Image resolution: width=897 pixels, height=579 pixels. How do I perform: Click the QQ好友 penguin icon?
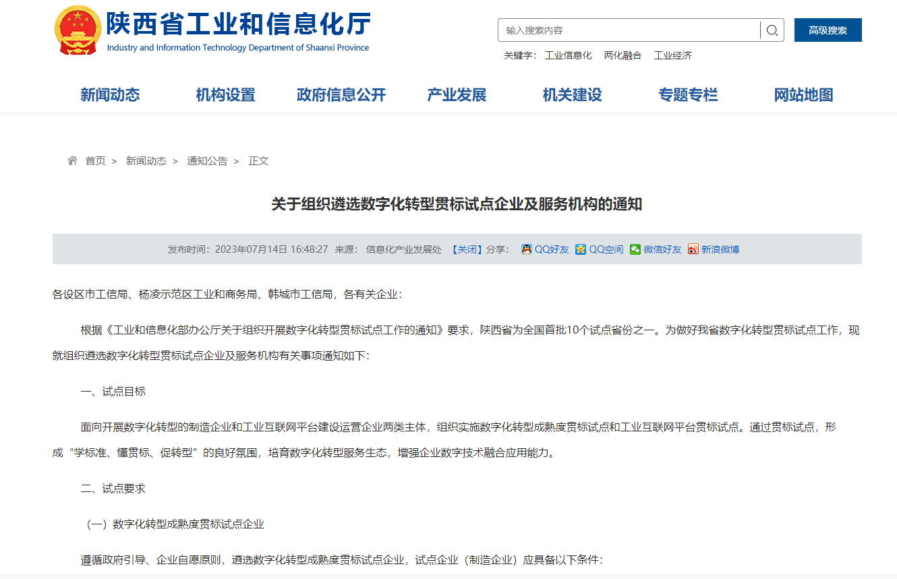[x=527, y=249]
